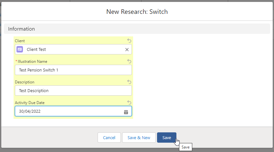Click the Save button
The height and width of the screenshot is (152, 274).
pyautogui.click(x=166, y=138)
